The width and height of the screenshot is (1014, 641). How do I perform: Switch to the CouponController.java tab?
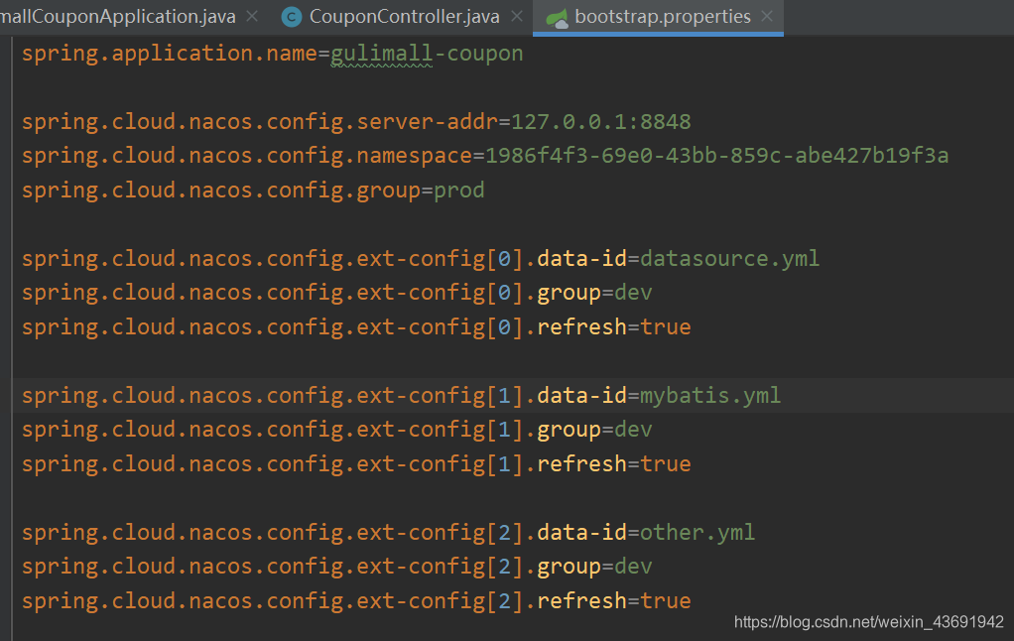tap(404, 16)
